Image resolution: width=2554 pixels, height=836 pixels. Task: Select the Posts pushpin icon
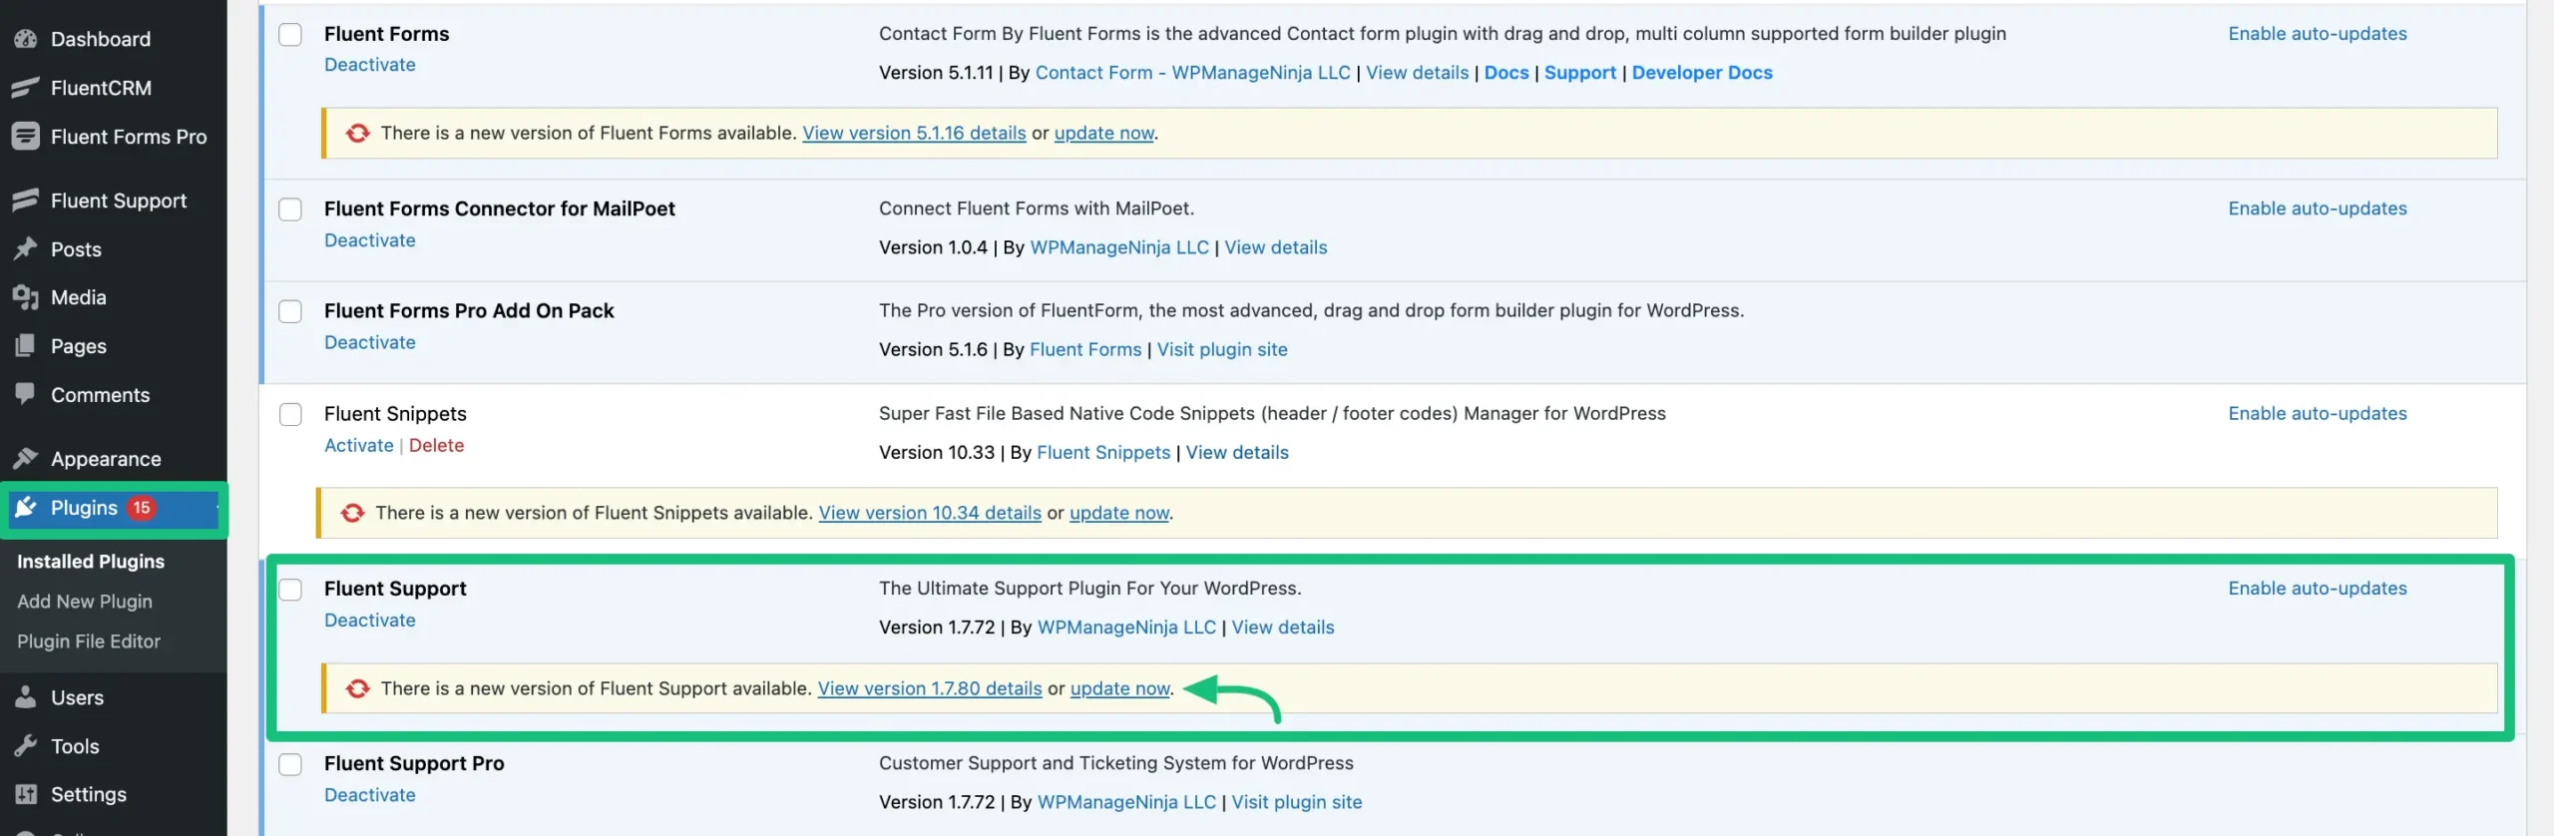27,248
